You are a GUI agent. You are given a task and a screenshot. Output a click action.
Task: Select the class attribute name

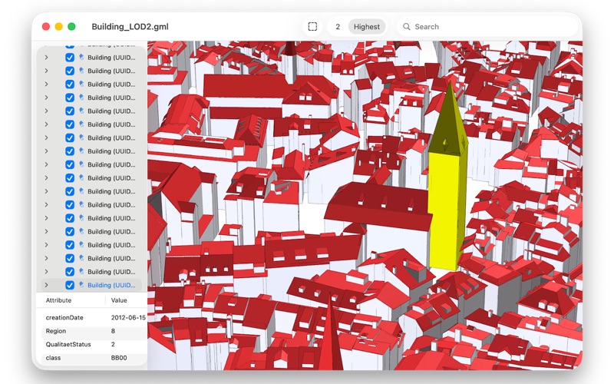[x=53, y=358]
